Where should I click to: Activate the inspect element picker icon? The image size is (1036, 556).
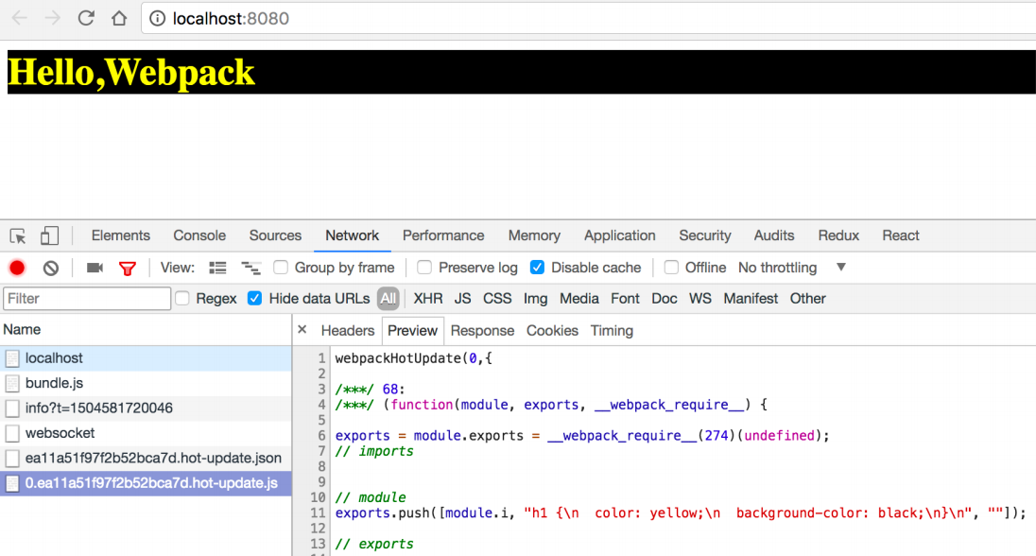point(18,236)
